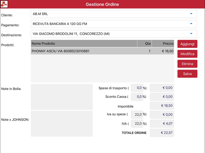Select the AB.M SRL client field

pos(114,14)
